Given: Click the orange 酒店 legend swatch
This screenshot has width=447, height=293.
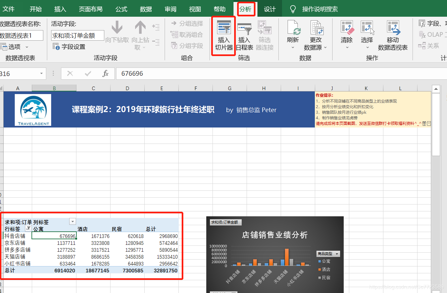Looking at the screenshot, I should pyautogui.click(x=319, y=269).
